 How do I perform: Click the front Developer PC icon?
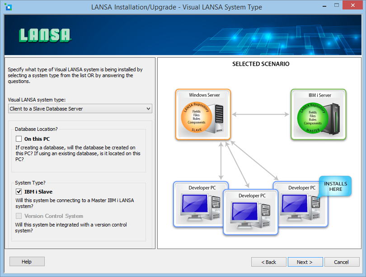[251, 212]
